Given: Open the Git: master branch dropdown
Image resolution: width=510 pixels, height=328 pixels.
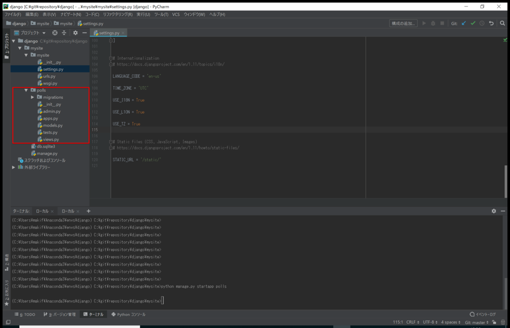Looking at the screenshot, I should point(477,322).
